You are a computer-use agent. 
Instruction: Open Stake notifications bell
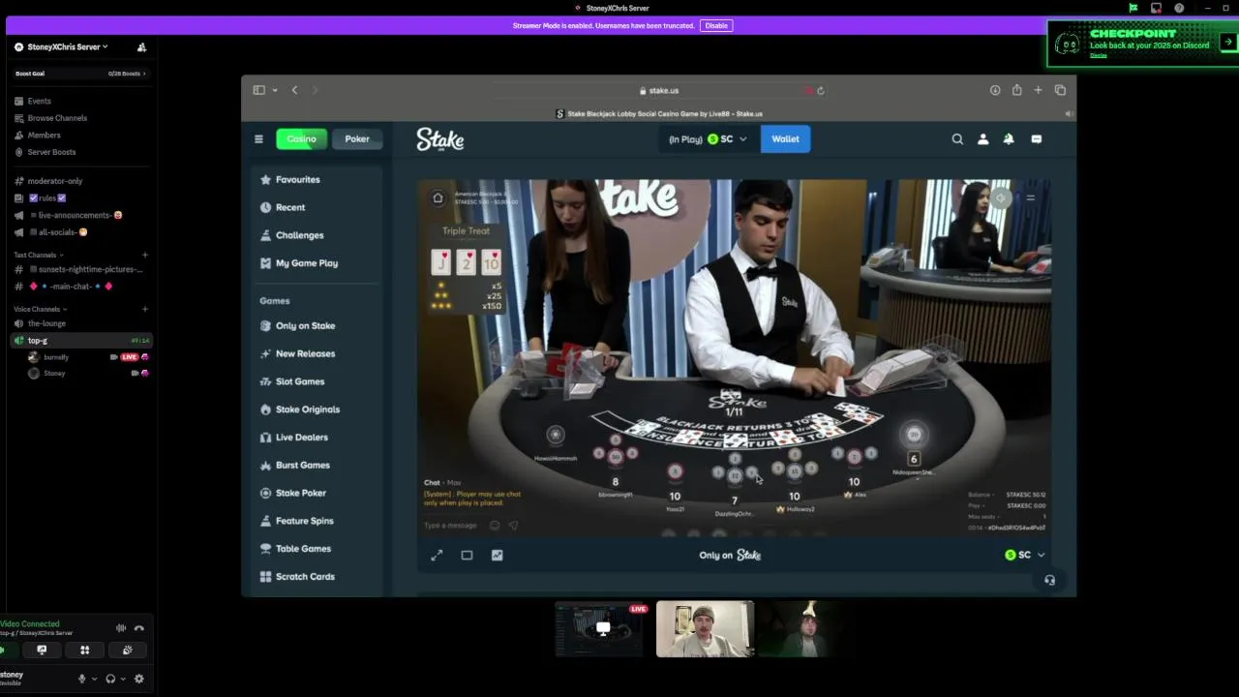[x=1009, y=139]
